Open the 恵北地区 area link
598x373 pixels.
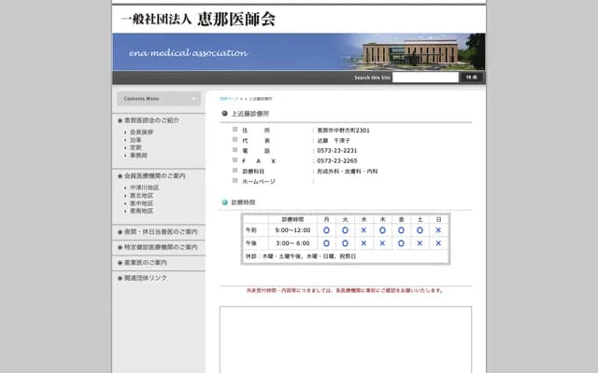143,196
